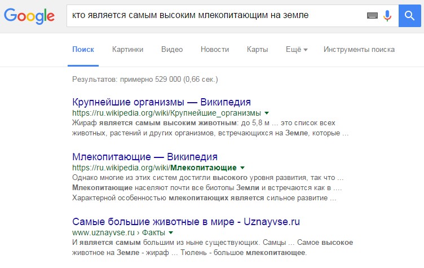
Task: Expand the Ещё dropdown menu
Action: coord(297,50)
